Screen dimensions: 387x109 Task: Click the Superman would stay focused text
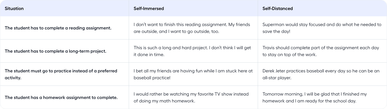(x=322, y=28)
